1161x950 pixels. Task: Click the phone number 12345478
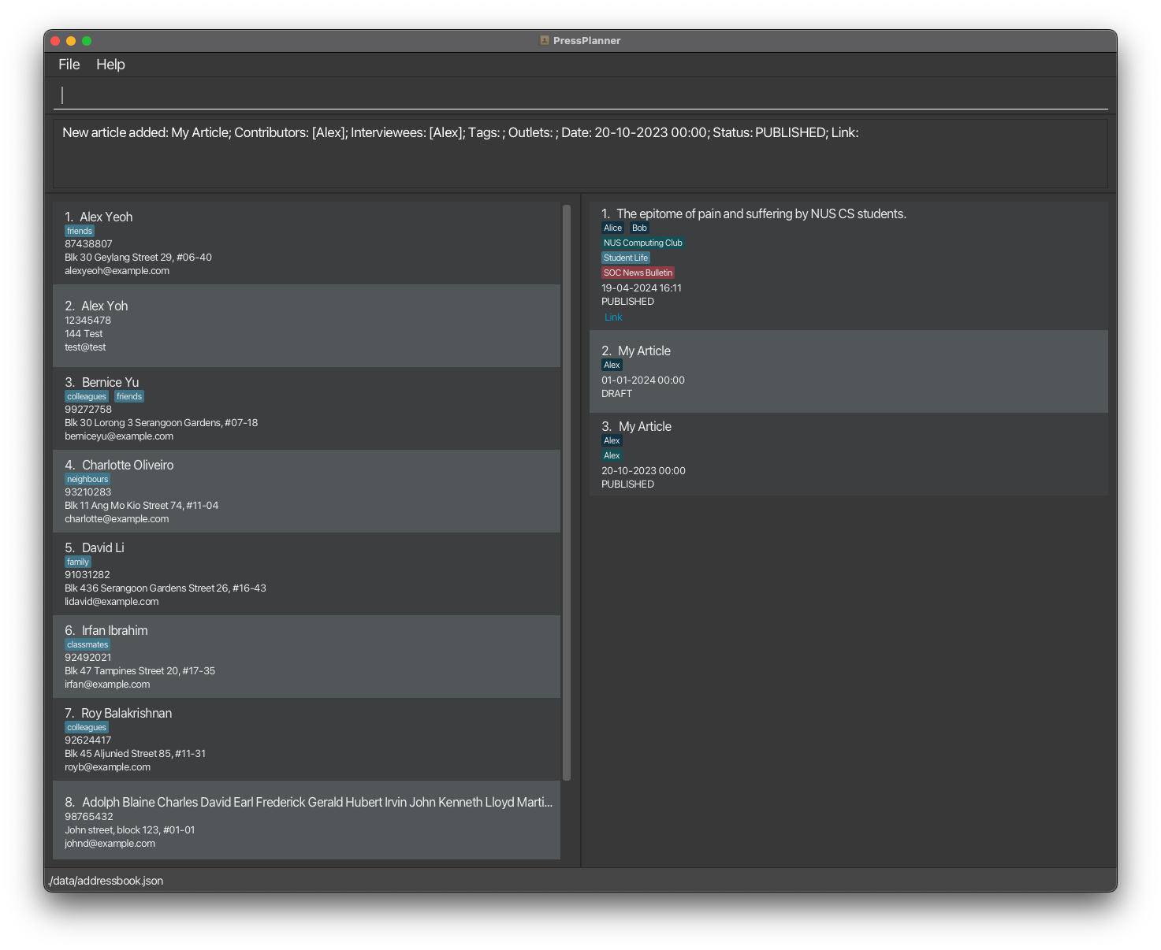pos(87,321)
